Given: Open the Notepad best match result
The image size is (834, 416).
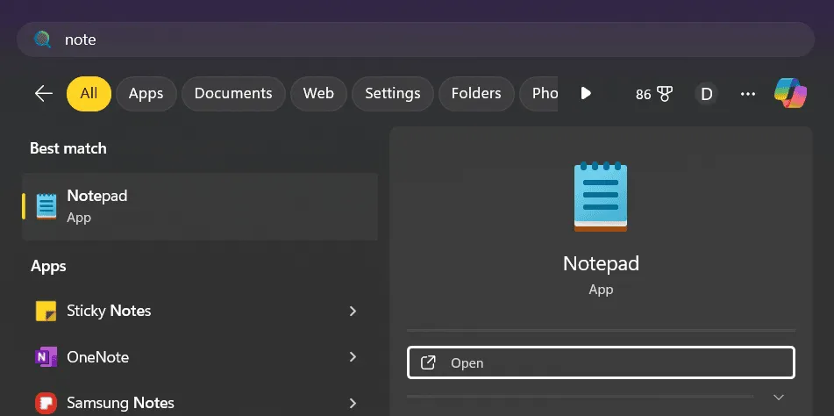Looking at the screenshot, I should pos(200,206).
